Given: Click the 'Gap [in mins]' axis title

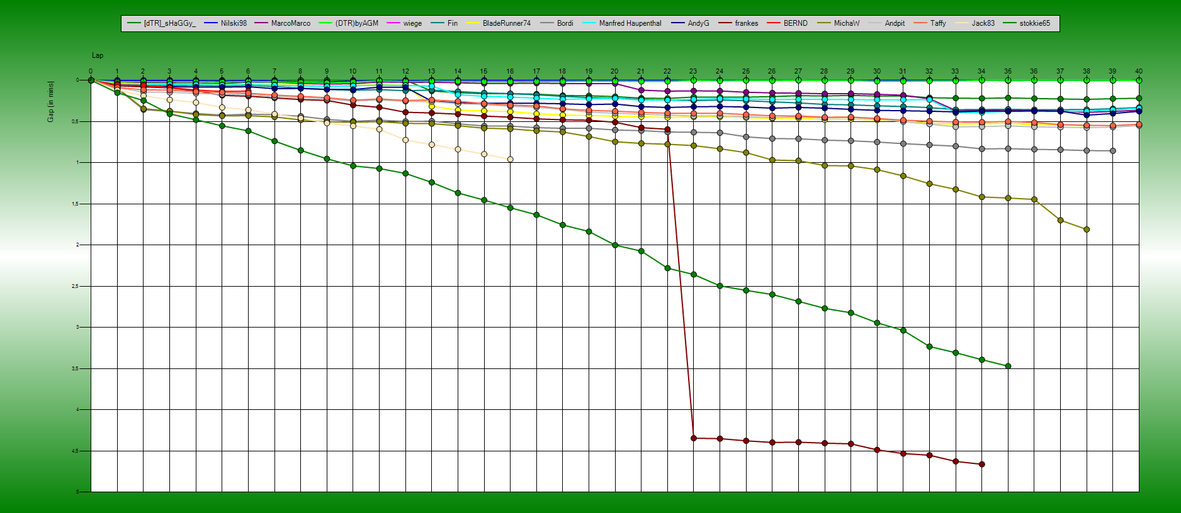Looking at the screenshot, I should coord(50,101).
